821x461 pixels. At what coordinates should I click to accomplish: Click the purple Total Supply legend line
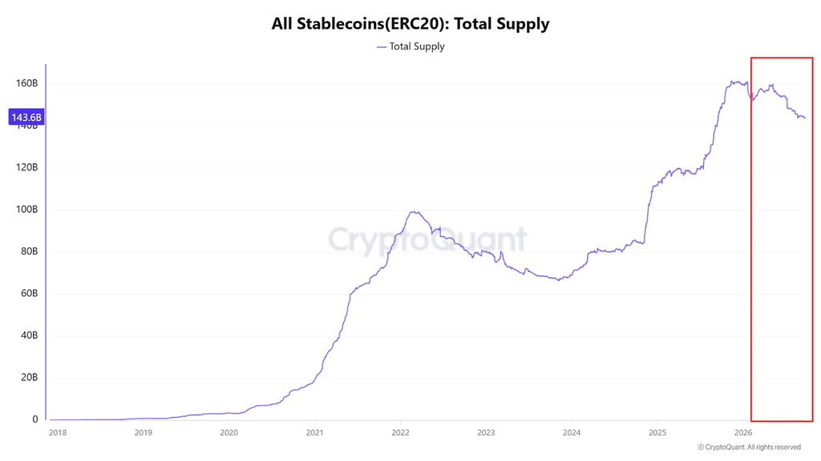click(381, 47)
